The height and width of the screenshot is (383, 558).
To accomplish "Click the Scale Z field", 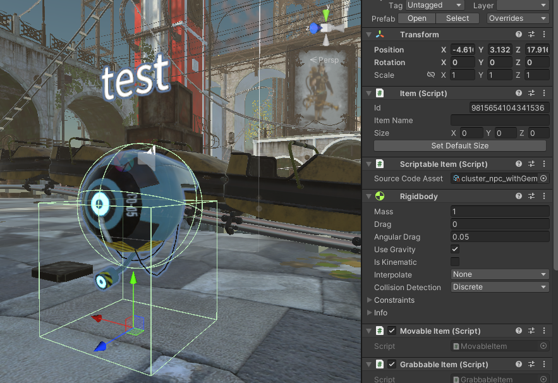I will pos(537,75).
